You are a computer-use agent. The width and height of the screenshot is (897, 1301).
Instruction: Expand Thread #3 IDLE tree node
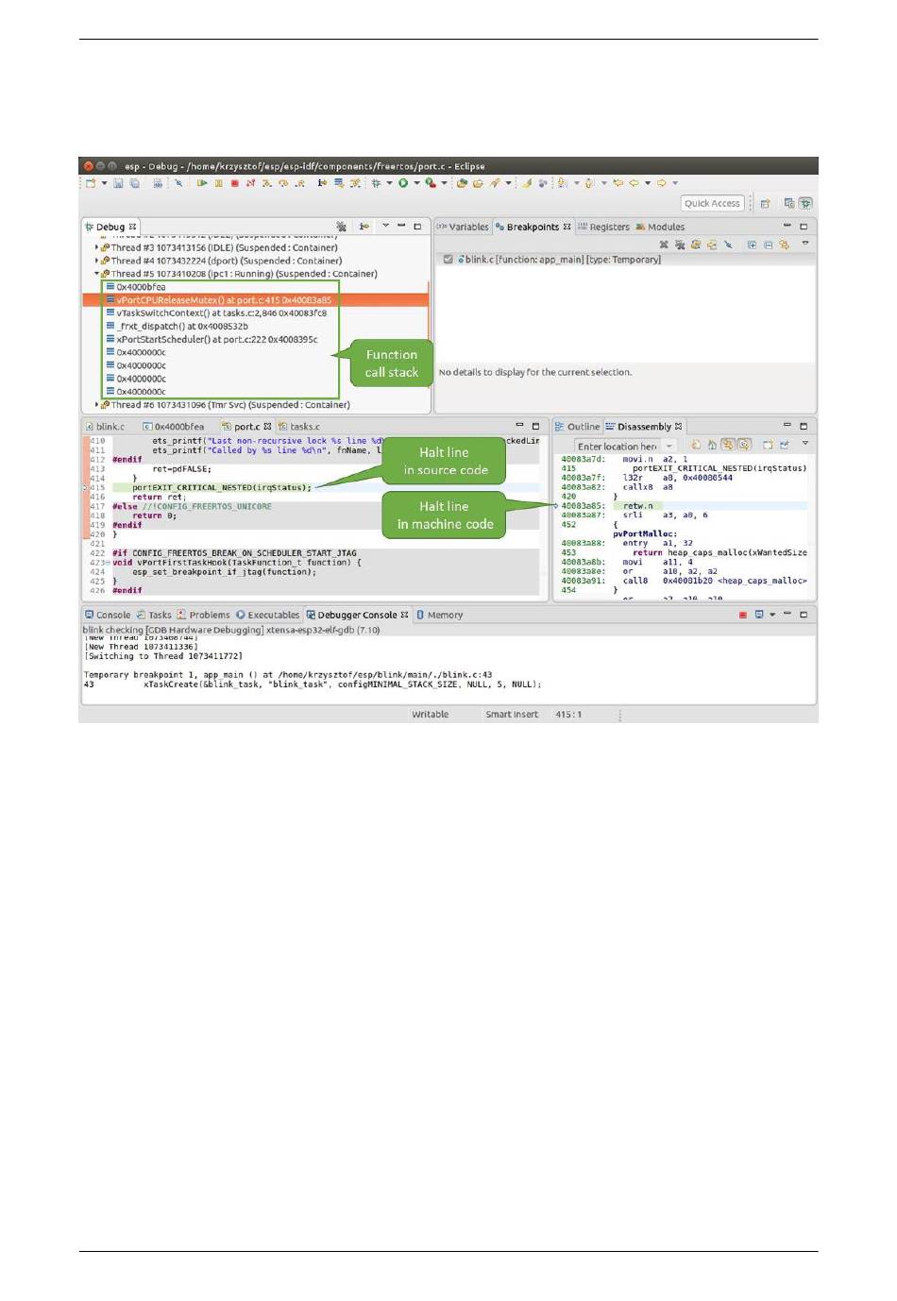click(x=96, y=247)
